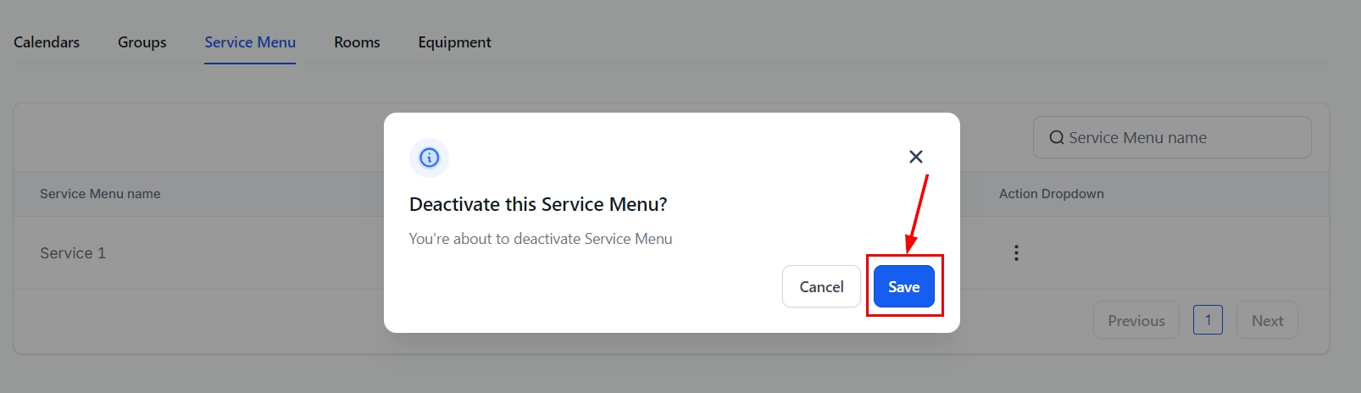
Task: Close the deactivate dialog with X
Action: click(x=915, y=157)
